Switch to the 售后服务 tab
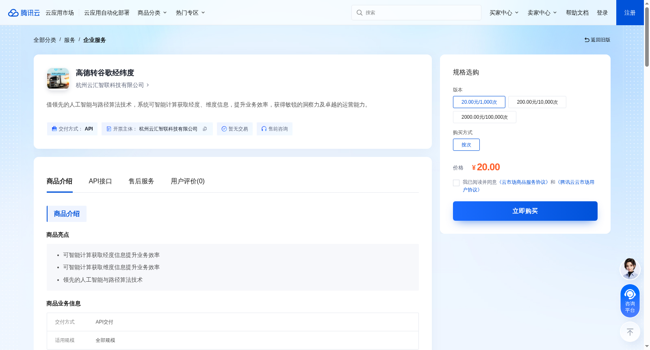Image resolution: width=650 pixels, height=350 pixels. pyautogui.click(x=141, y=181)
